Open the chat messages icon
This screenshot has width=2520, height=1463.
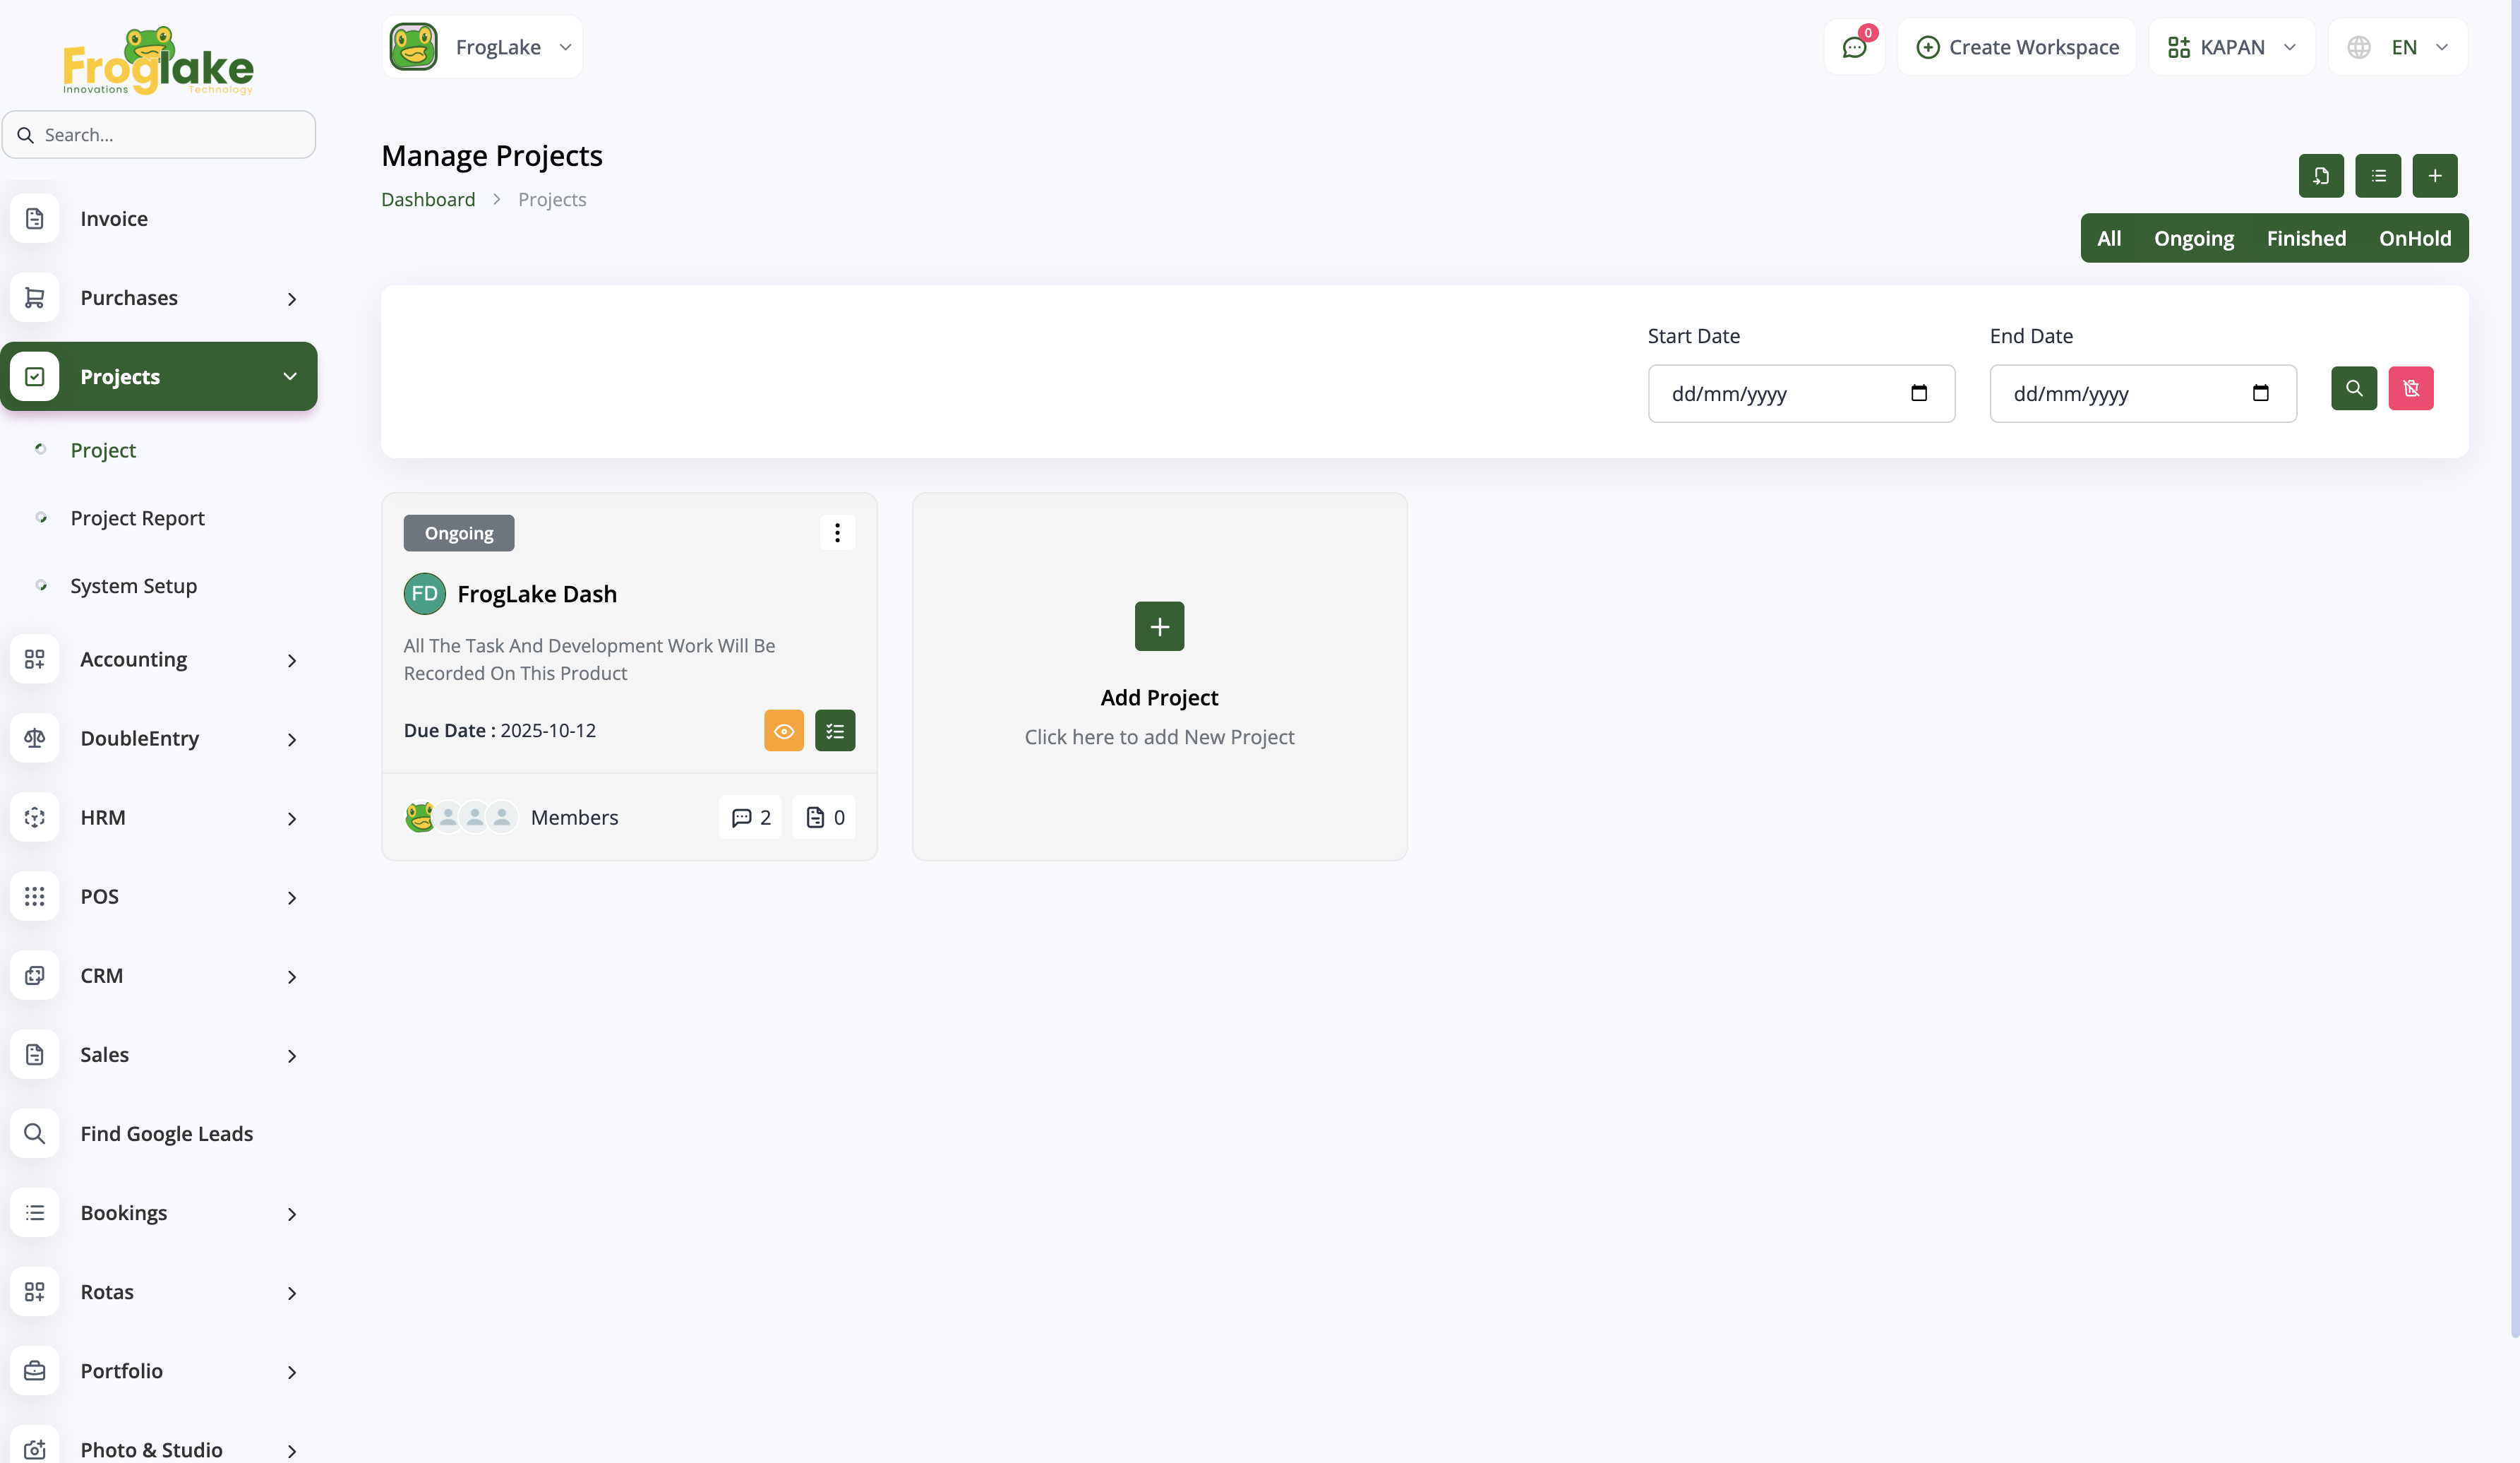tap(1854, 47)
